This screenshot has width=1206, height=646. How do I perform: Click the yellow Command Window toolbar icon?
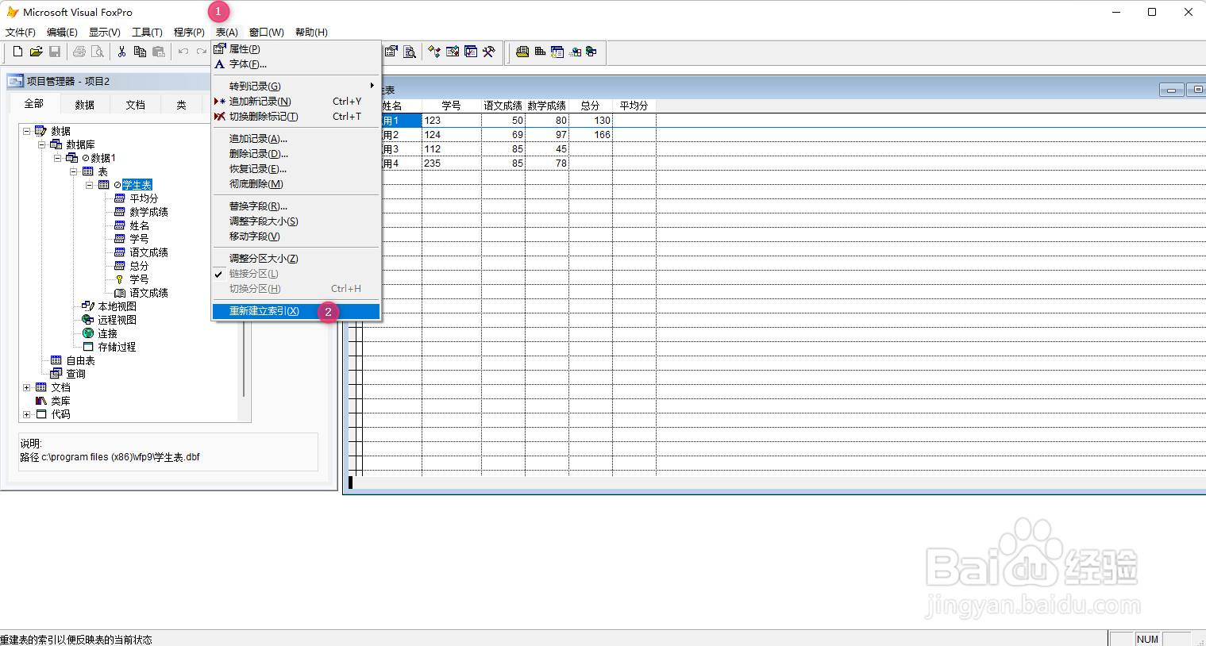(x=522, y=52)
